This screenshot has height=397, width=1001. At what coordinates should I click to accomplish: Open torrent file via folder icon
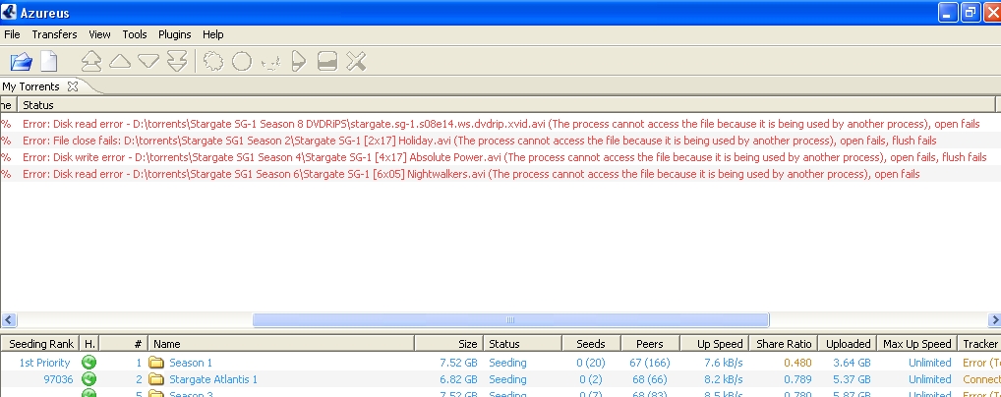[21, 61]
